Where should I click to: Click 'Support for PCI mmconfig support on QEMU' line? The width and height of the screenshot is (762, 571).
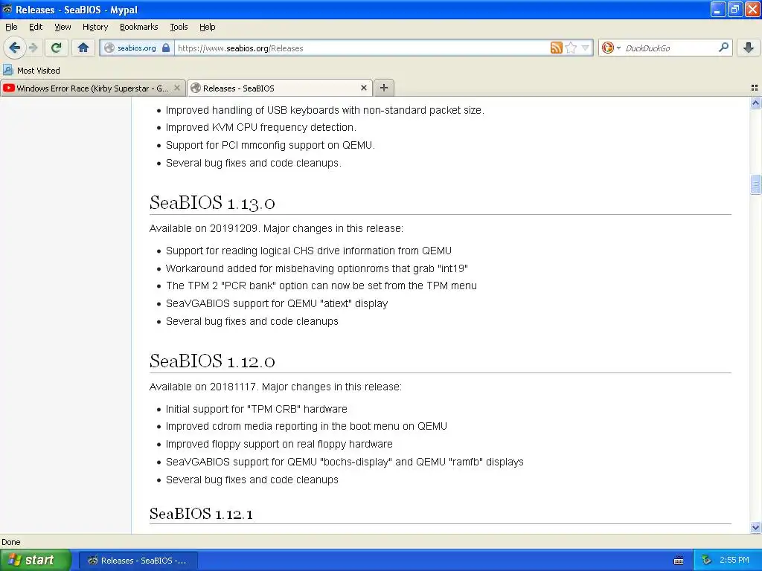[270, 145]
